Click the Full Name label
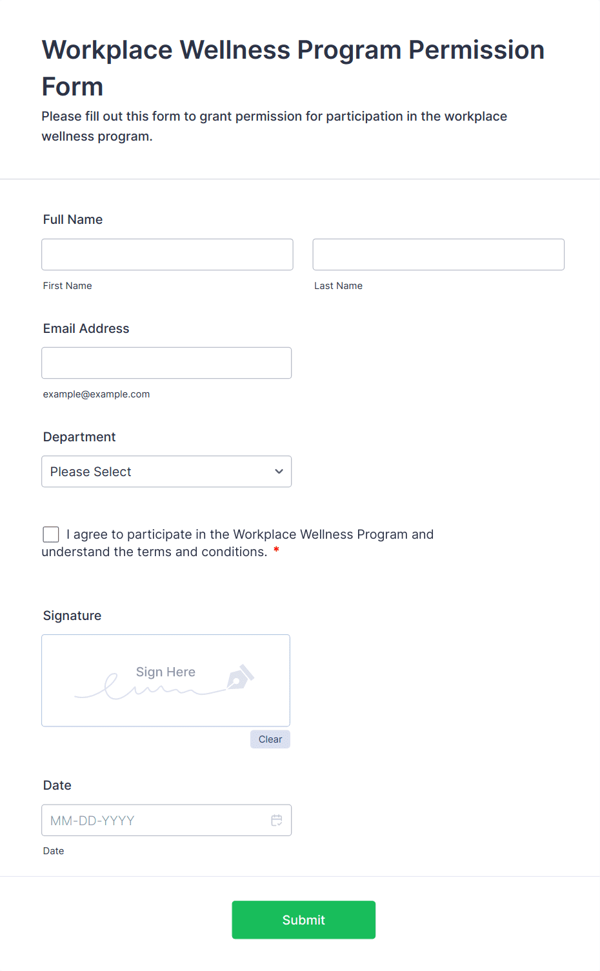The height and width of the screenshot is (971, 600). click(73, 219)
